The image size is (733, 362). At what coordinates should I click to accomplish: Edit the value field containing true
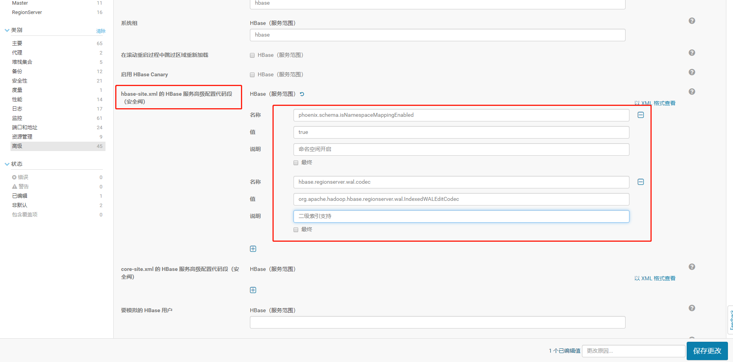tap(461, 132)
